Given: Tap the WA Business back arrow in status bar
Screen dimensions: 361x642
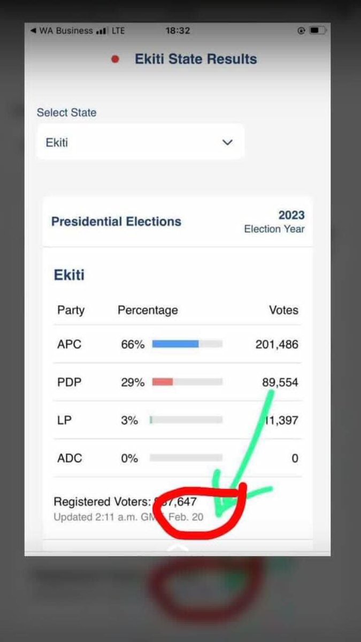Looking at the screenshot, I should (x=34, y=31).
